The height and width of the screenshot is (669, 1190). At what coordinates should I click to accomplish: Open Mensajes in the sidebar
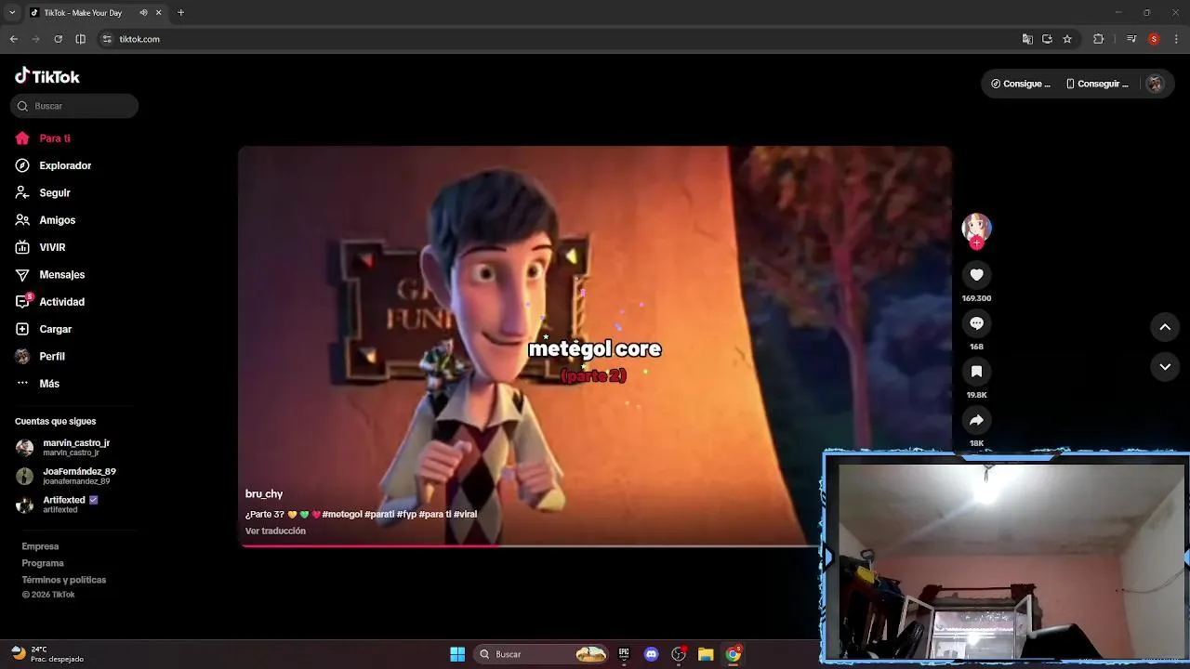[50, 274]
